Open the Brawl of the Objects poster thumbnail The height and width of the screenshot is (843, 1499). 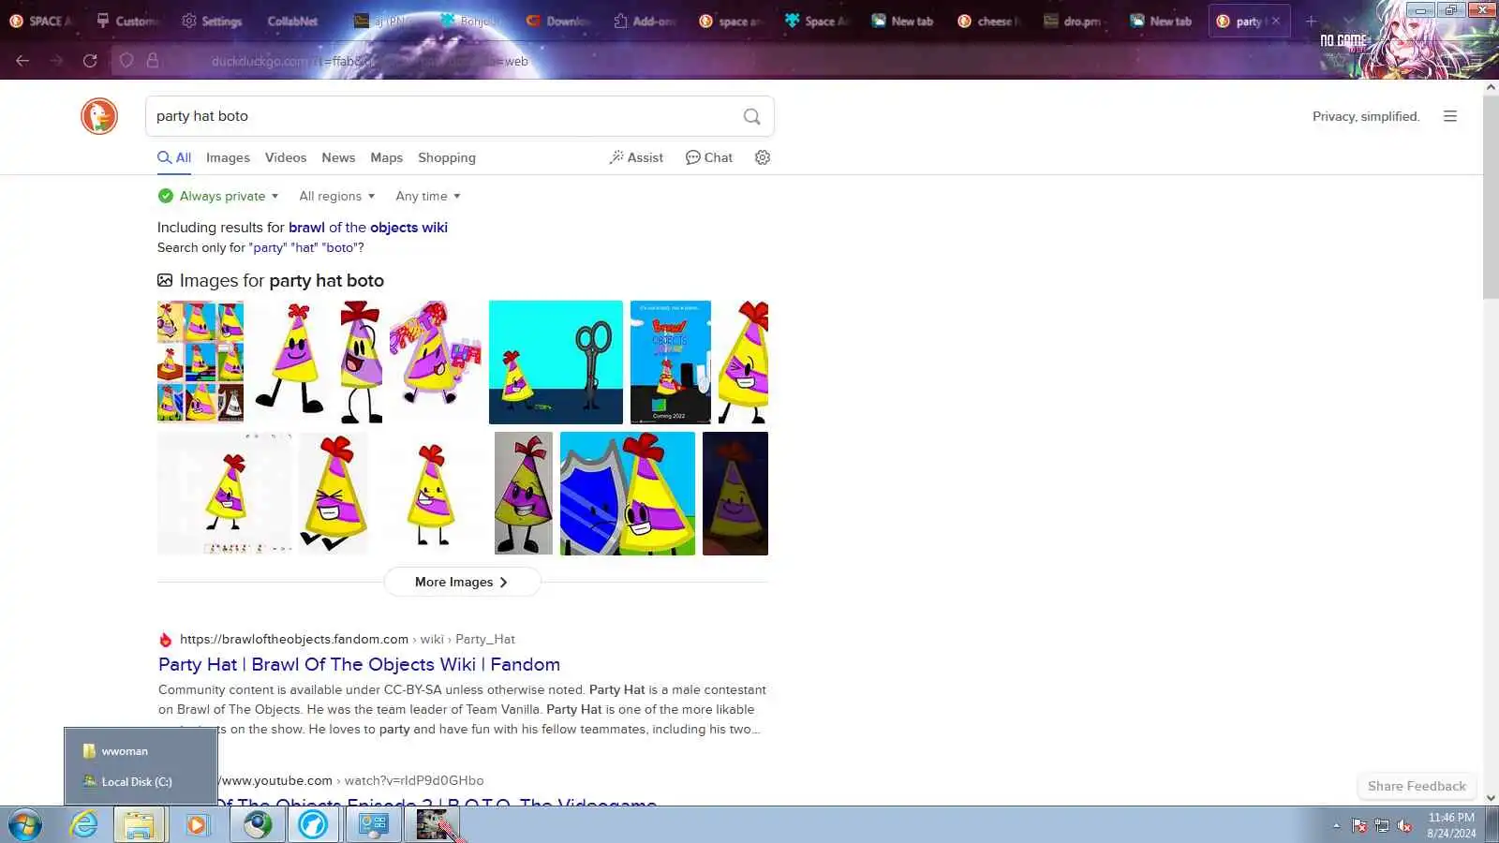point(671,362)
